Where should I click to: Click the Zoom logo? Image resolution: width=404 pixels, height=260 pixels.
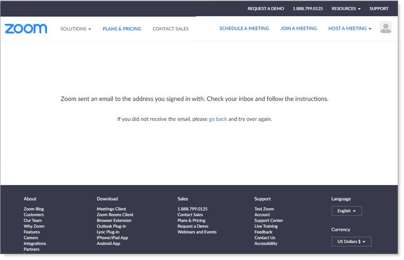[26, 28]
